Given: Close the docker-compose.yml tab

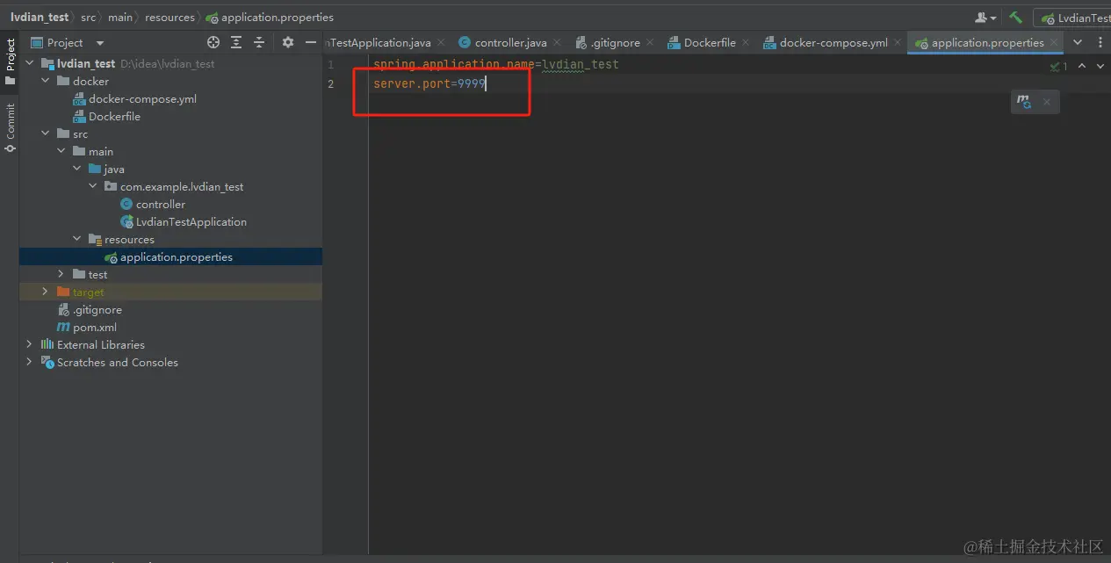Looking at the screenshot, I should tap(898, 42).
